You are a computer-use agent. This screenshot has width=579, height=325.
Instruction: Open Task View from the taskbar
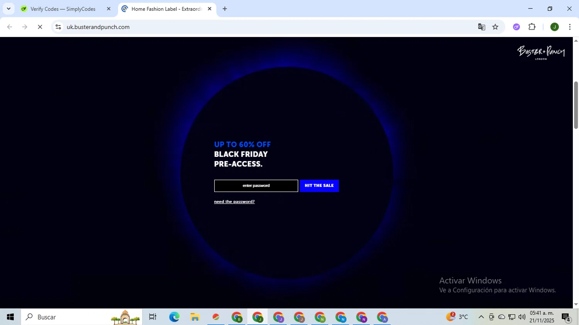click(153, 317)
